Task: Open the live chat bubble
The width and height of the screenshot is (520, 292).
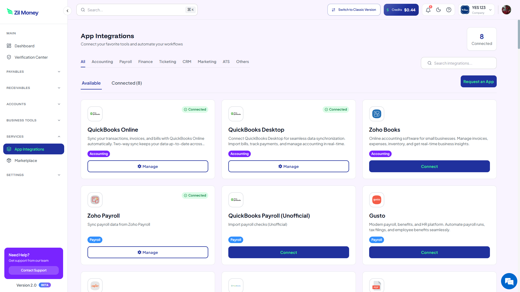Action: tap(509, 281)
